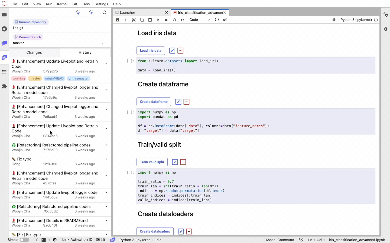Interrupt the kernel with stop button
The width and height of the screenshot is (390, 243).
tap(166, 19)
